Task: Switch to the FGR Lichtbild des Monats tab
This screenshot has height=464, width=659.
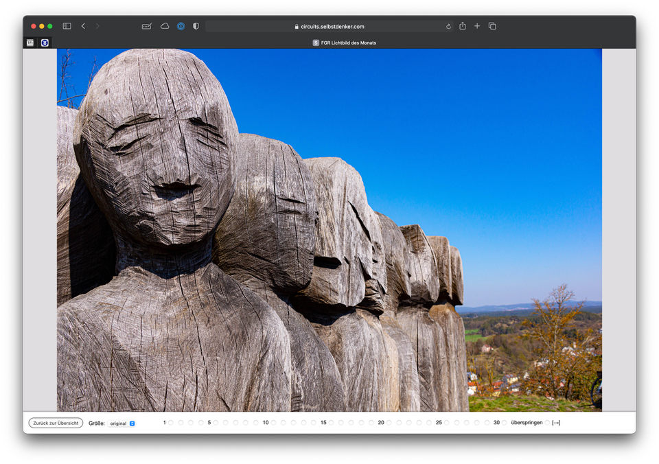Action: [x=347, y=42]
